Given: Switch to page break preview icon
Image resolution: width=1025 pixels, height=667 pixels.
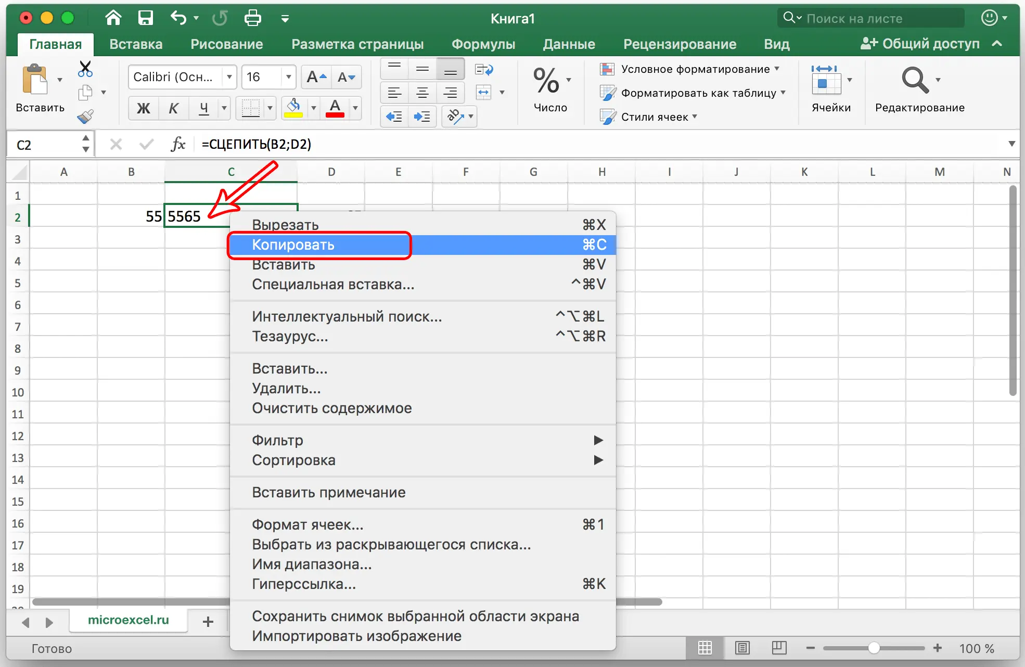Looking at the screenshot, I should pos(779,648).
